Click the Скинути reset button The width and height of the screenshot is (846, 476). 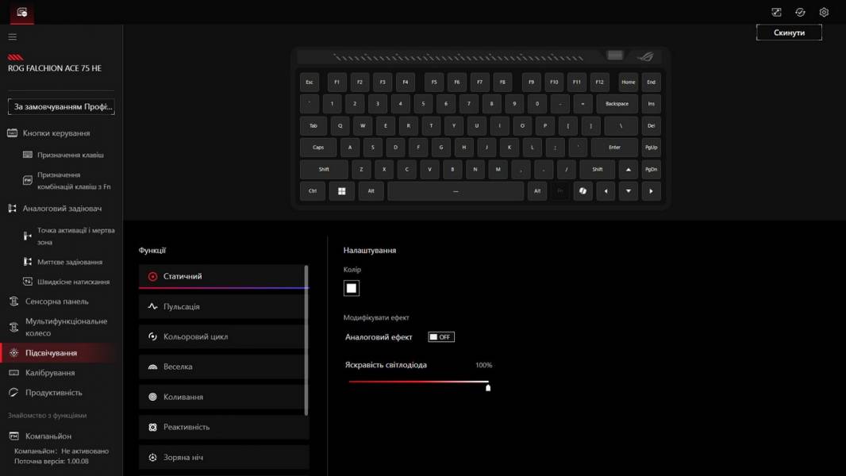(789, 33)
